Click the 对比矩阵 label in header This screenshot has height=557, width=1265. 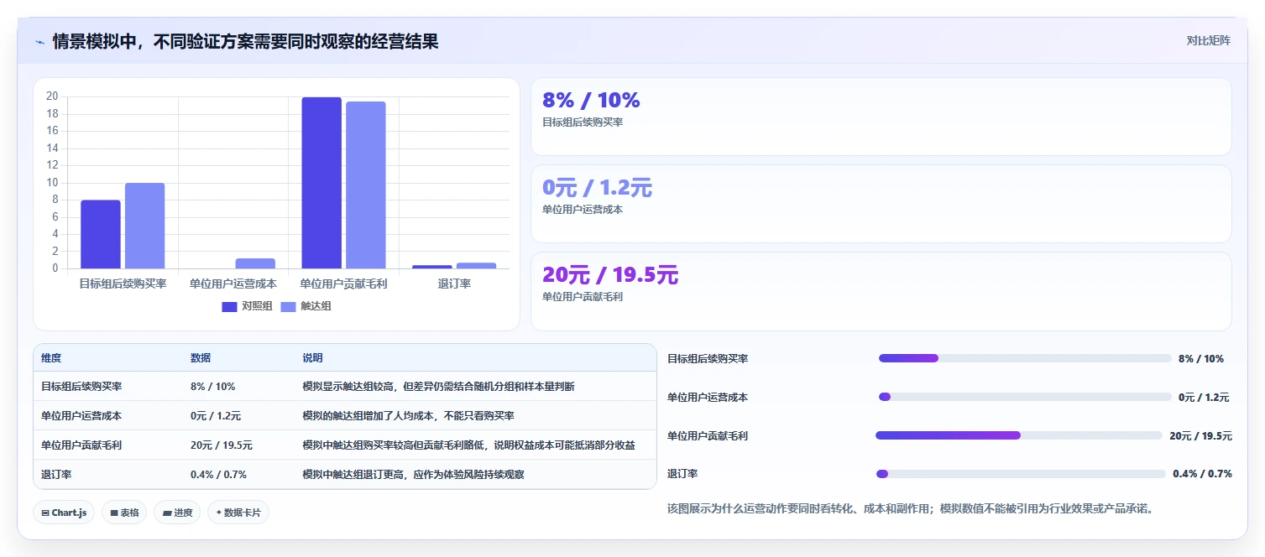pos(1209,41)
